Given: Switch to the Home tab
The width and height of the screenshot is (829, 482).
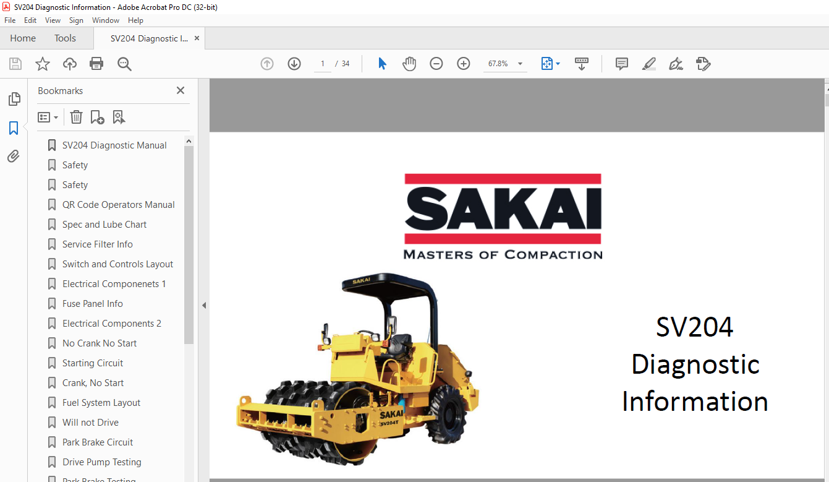Looking at the screenshot, I should coord(23,38).
